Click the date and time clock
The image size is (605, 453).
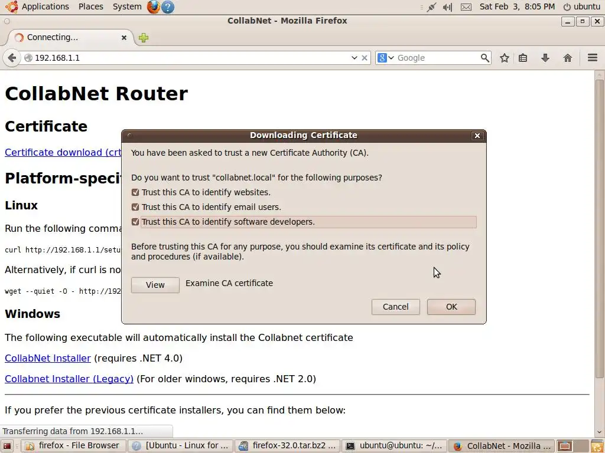pos(517,6)
